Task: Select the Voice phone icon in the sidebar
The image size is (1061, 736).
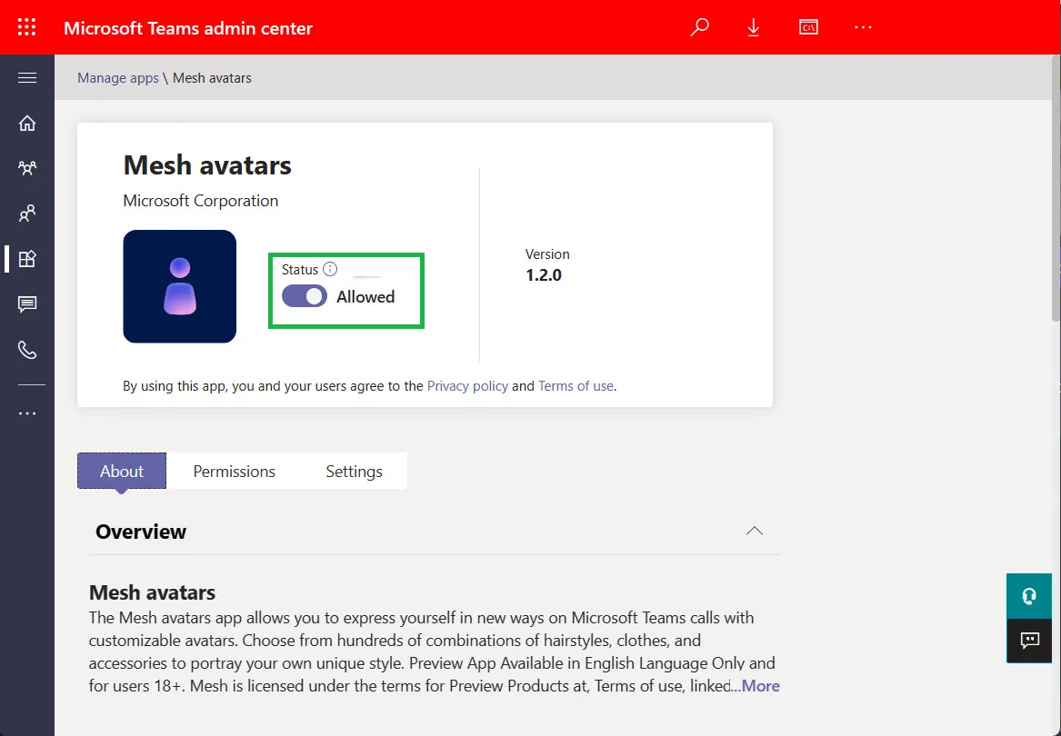Action: coord(27,350)
